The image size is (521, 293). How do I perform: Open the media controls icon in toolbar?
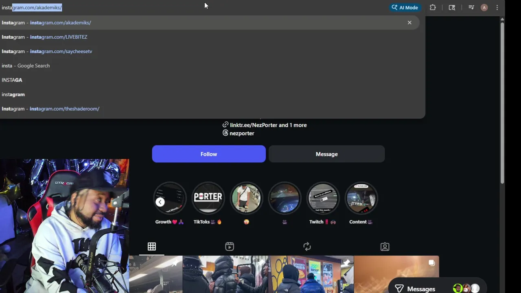(x=471, y=7)
